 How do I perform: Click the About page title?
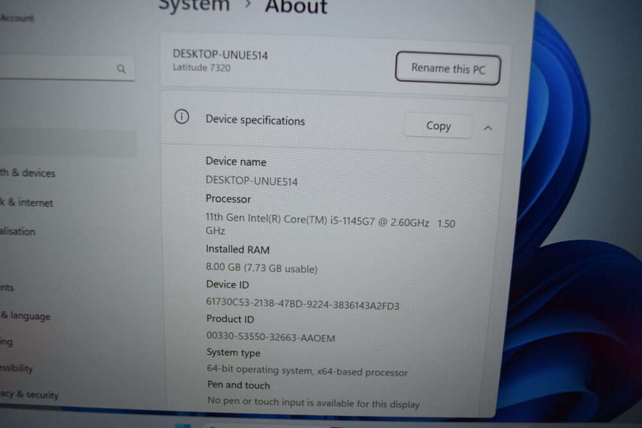point(296,6)
